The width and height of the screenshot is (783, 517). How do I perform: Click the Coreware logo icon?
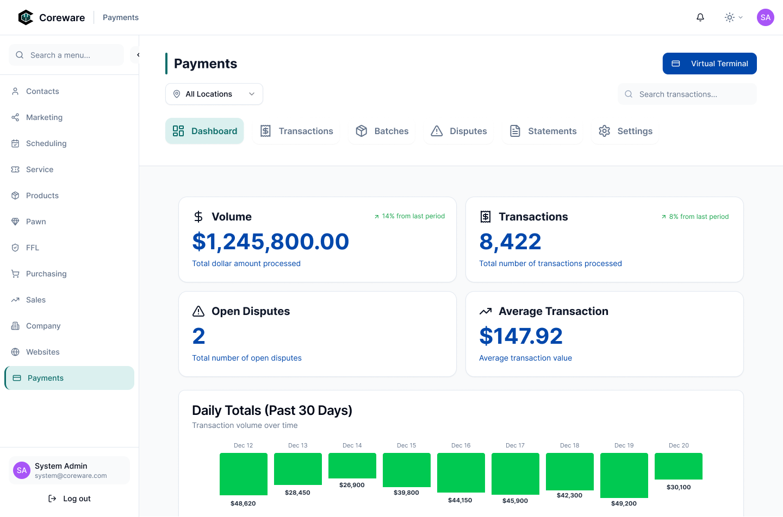[26, 17]
